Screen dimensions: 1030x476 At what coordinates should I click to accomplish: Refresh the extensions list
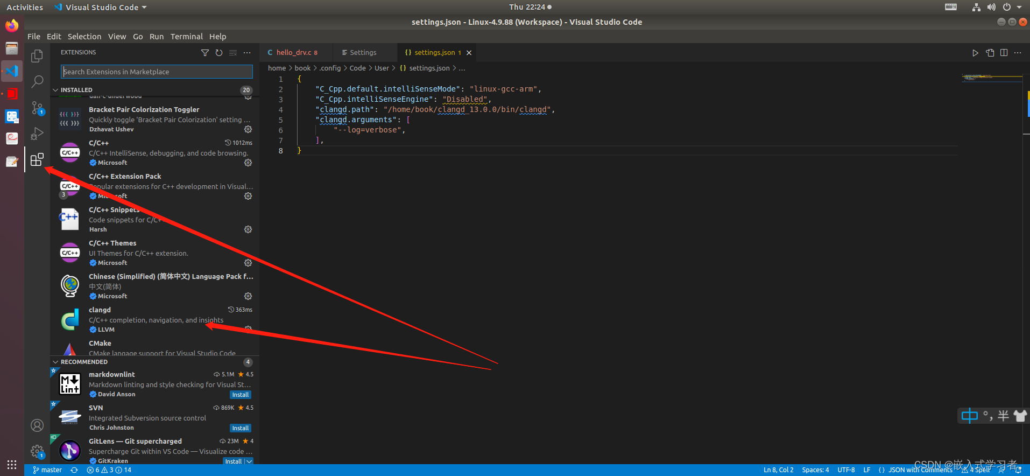219,53
